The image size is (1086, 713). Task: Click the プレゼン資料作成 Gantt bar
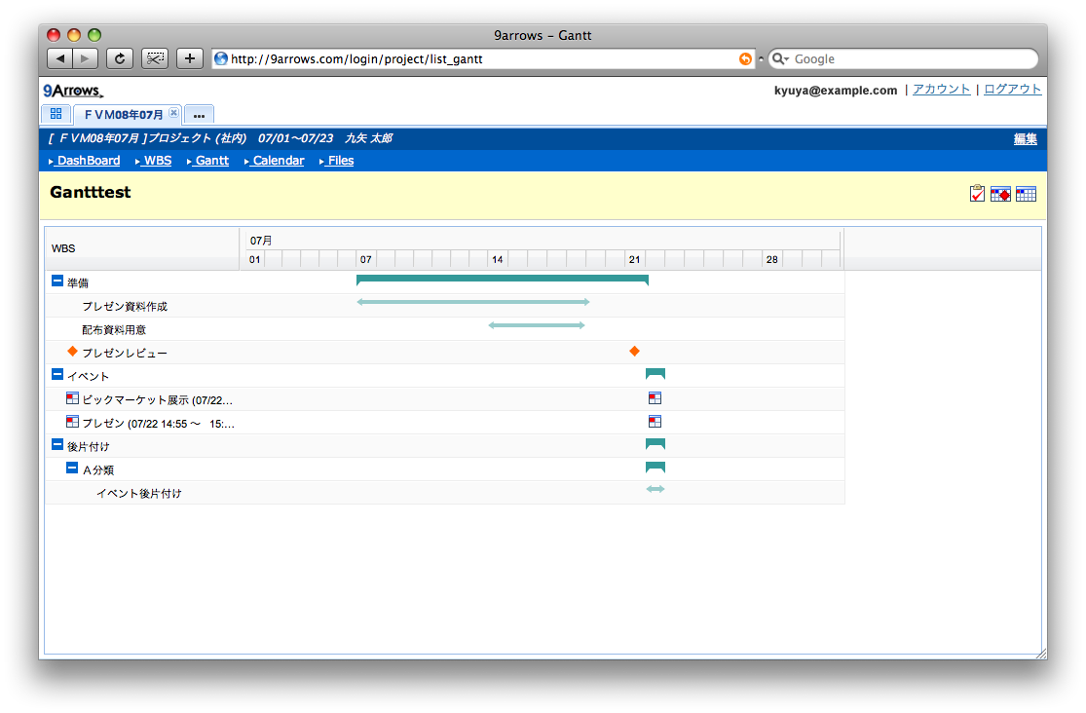tap(473, 302)
